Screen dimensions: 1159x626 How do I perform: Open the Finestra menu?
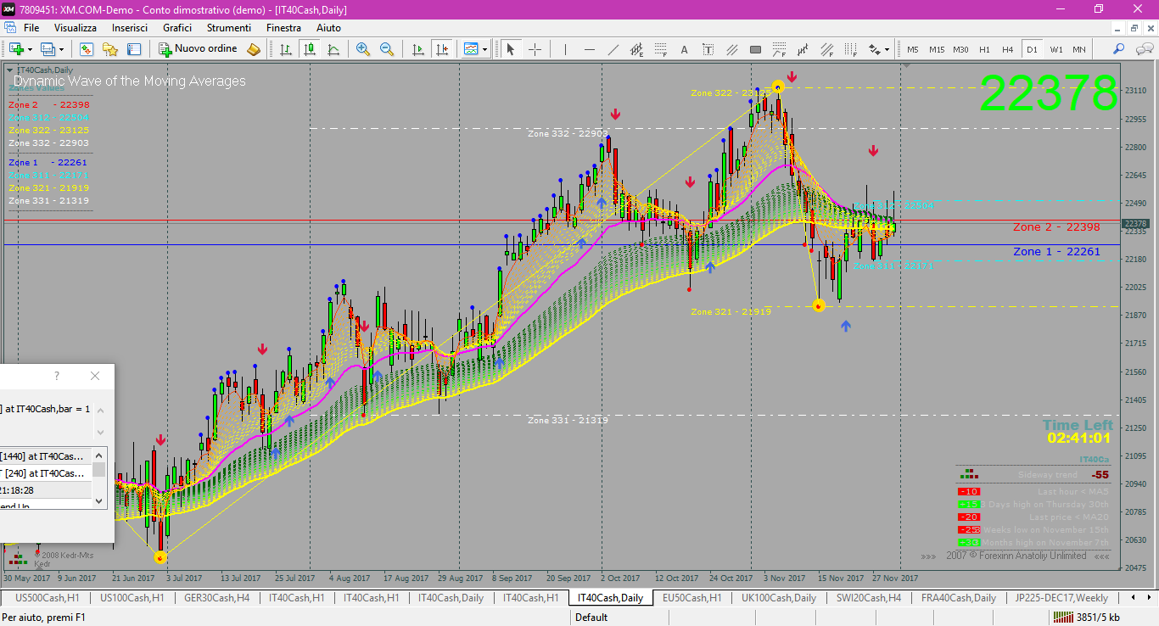tap(283, 28)
